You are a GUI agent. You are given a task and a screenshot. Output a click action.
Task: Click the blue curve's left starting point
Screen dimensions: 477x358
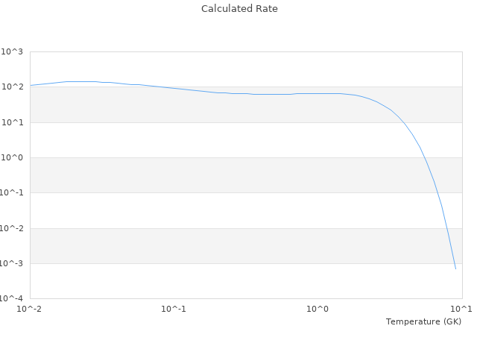[x=31, y=85]
